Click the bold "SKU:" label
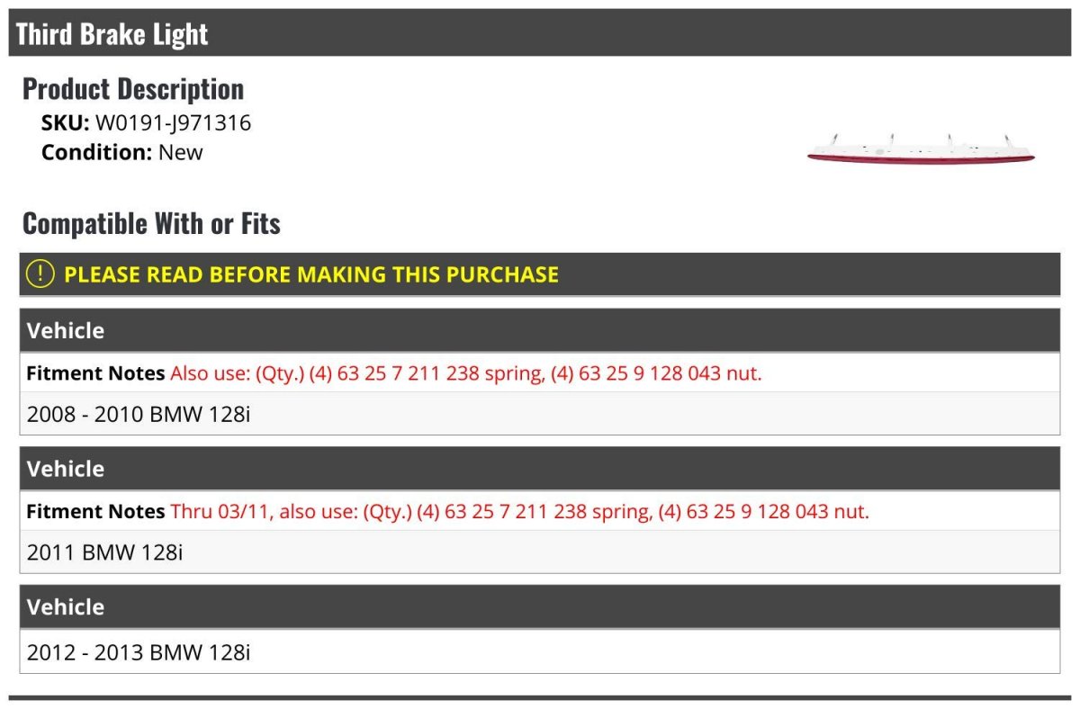The height and width of the screenshot is (709, 1080). (65, 122)
